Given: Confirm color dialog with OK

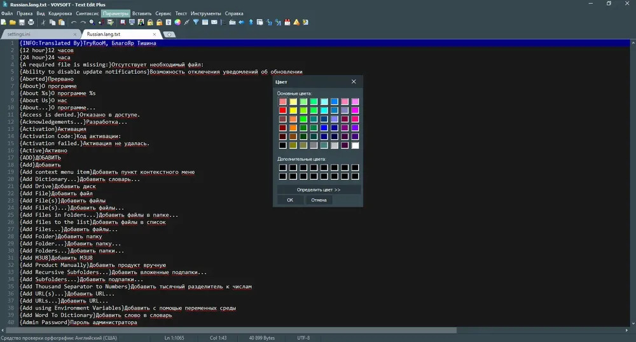Looking at the screenshot, I should pos(290,200).
